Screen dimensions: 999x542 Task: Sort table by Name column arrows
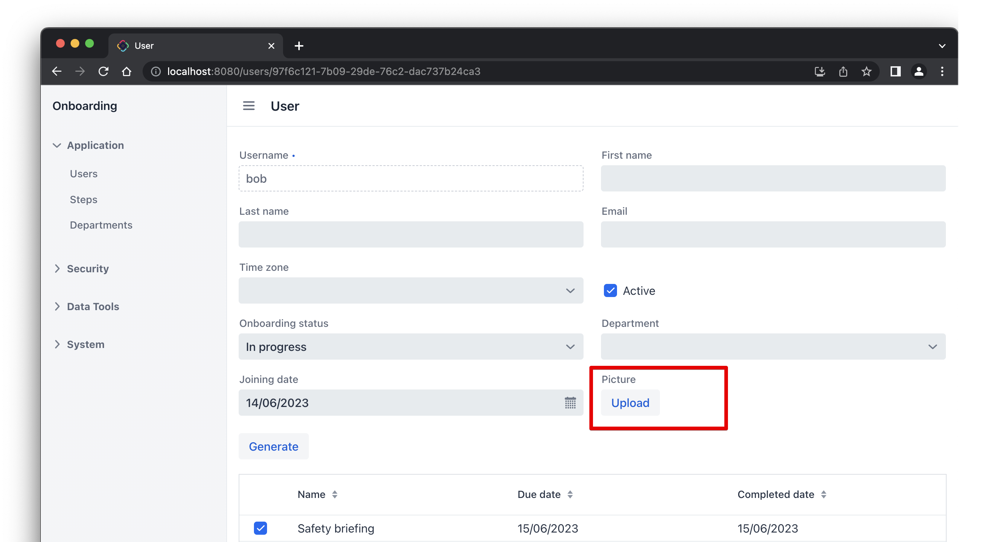point(335,494)
